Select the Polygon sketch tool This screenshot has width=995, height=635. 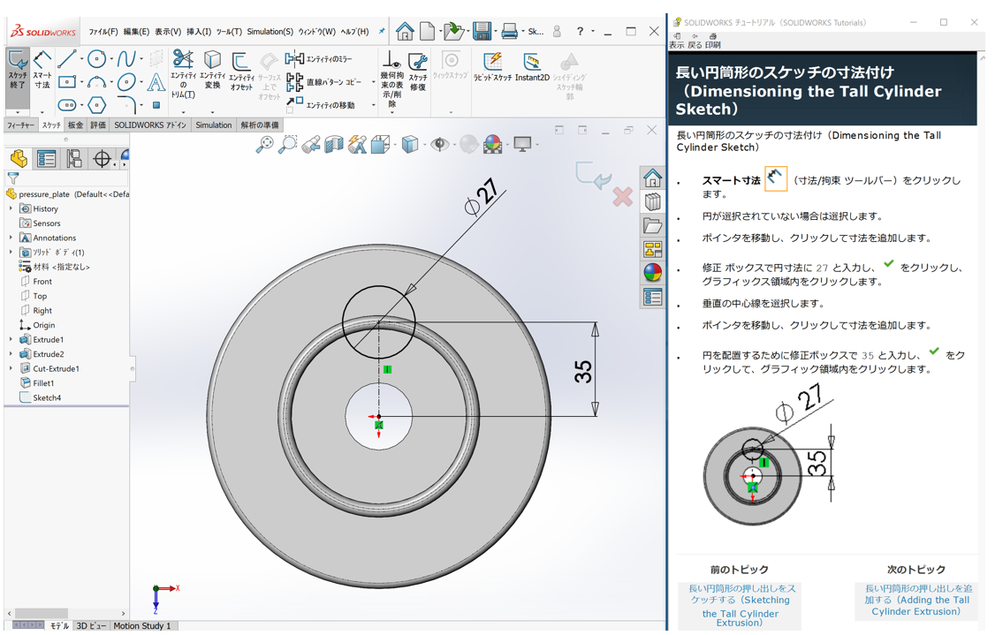coord(96,105)
